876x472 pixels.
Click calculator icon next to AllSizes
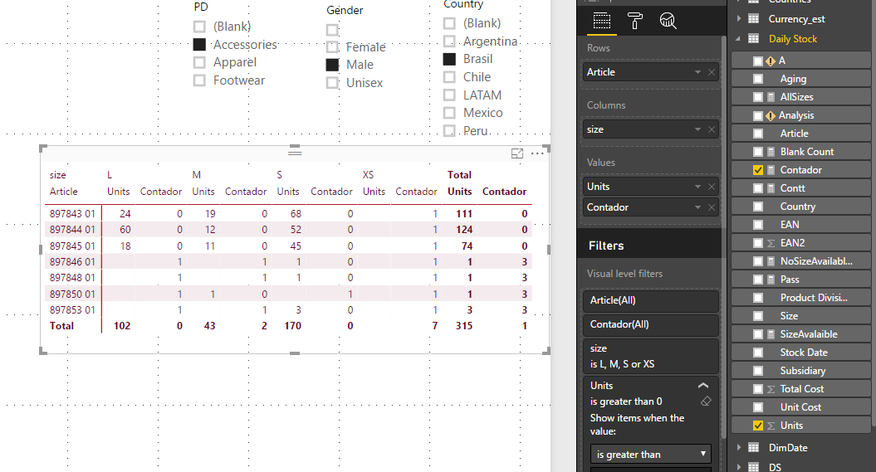(x=771, y=97)
